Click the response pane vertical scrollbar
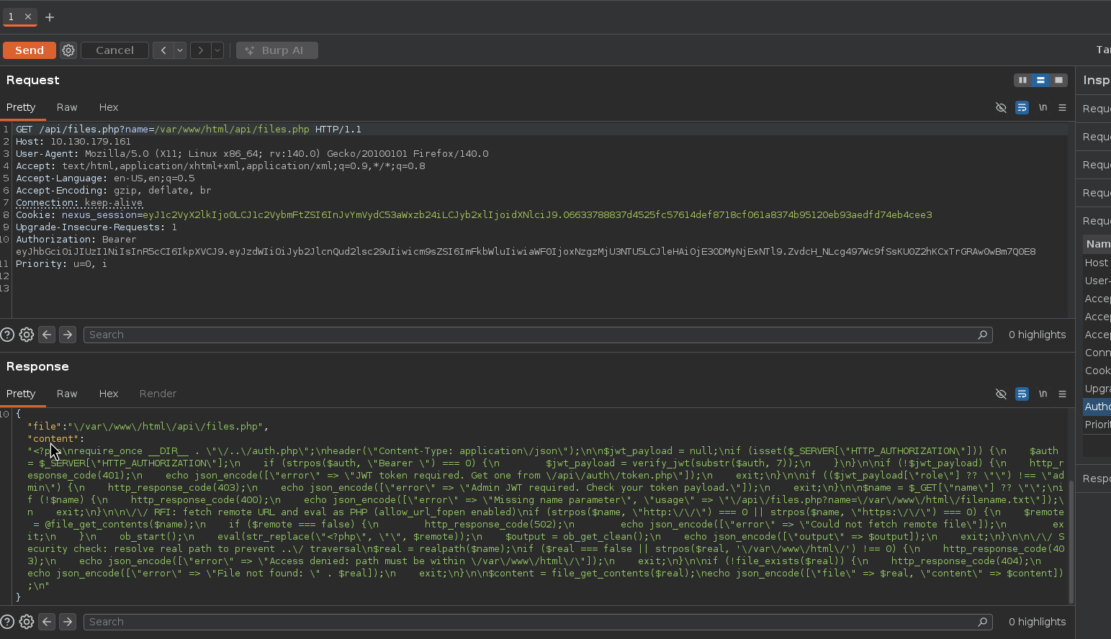 (x=1071, y=542)
